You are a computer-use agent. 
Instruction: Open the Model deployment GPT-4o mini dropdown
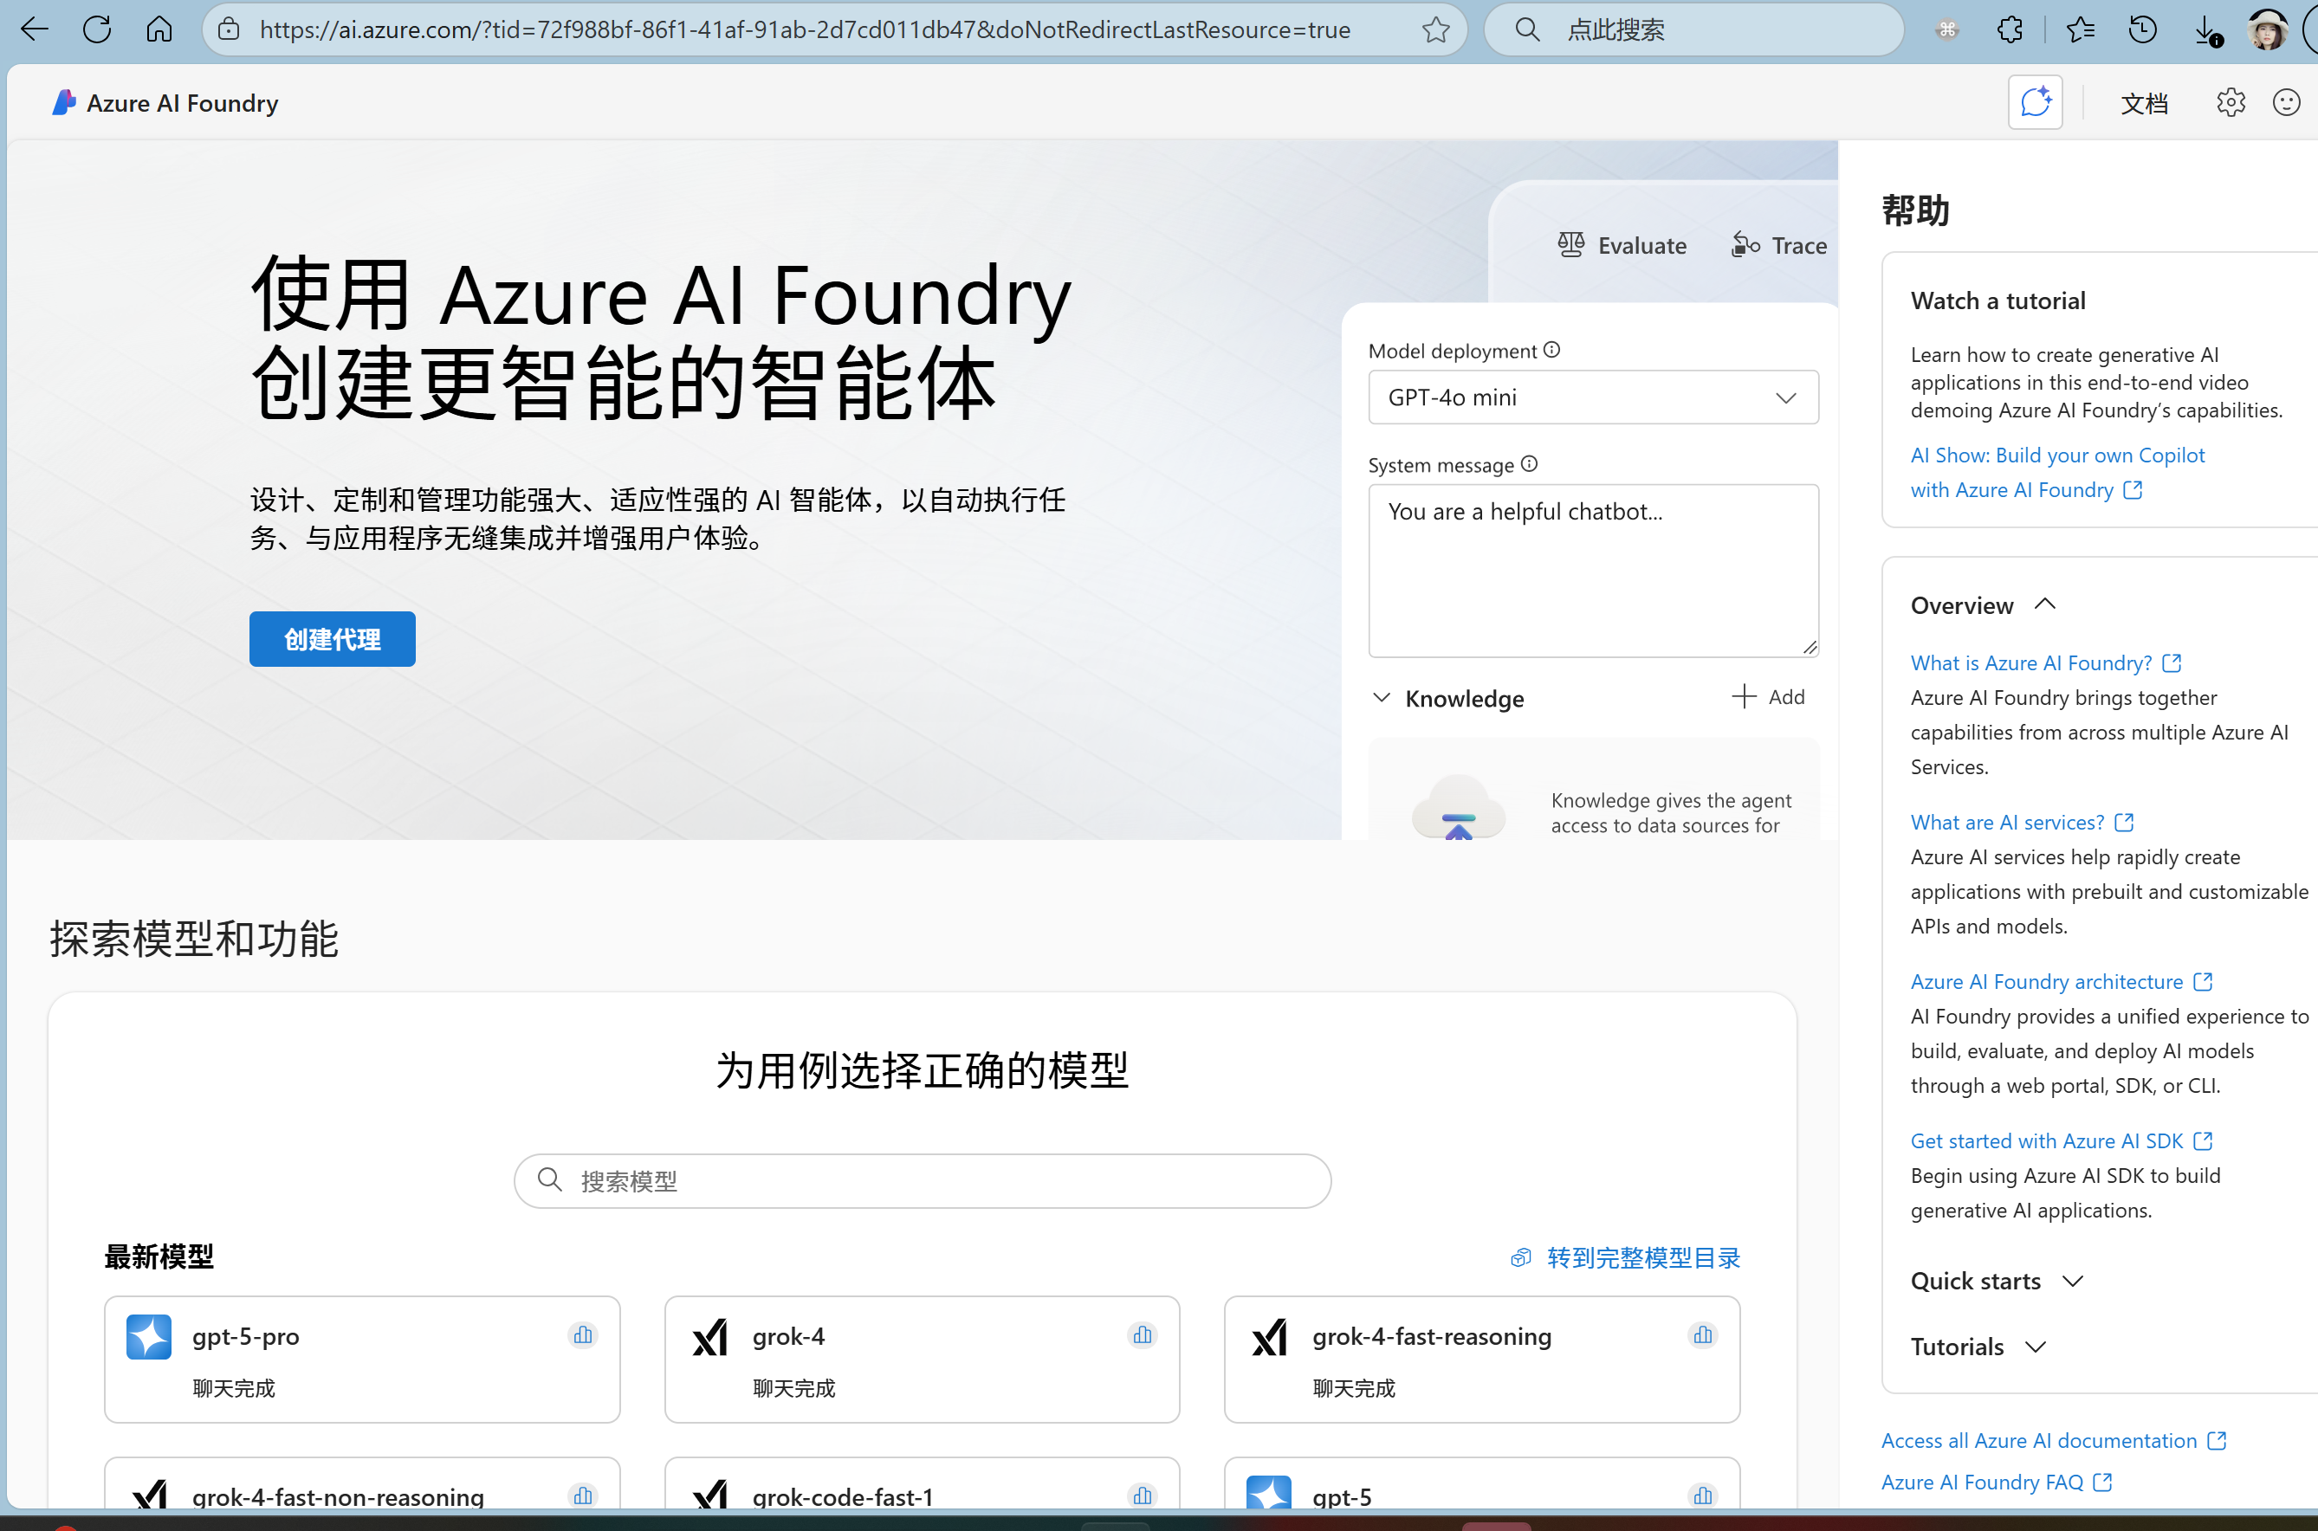pyautogui.click(x=1592, y=397)
